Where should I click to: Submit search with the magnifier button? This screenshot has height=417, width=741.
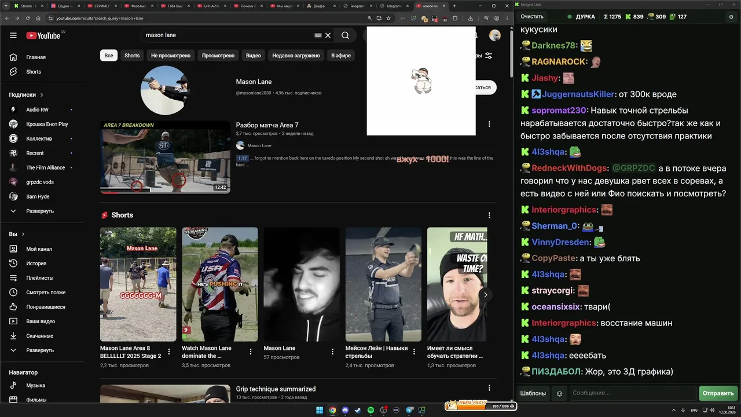pos(345,35)
